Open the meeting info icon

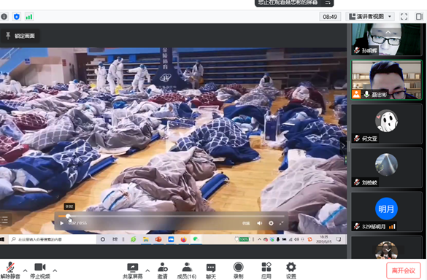tap(4, 17)
